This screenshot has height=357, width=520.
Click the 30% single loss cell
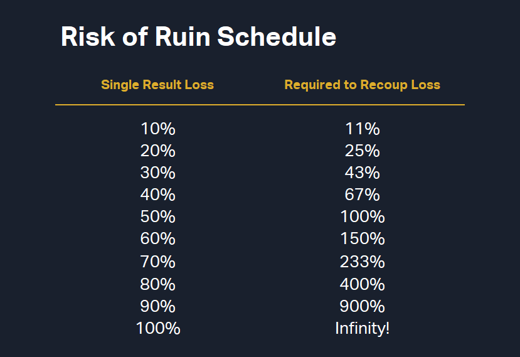pyautogui.click(x=157, y=173)
